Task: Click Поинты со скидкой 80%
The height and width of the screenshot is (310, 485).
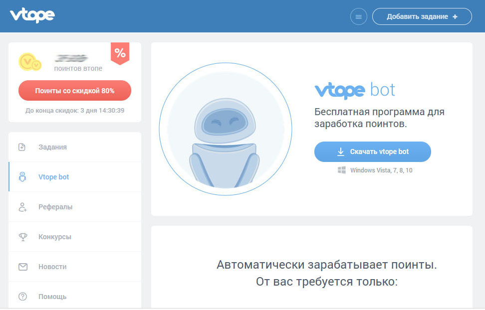Action: pyautogui.click(x=74, y=90)
